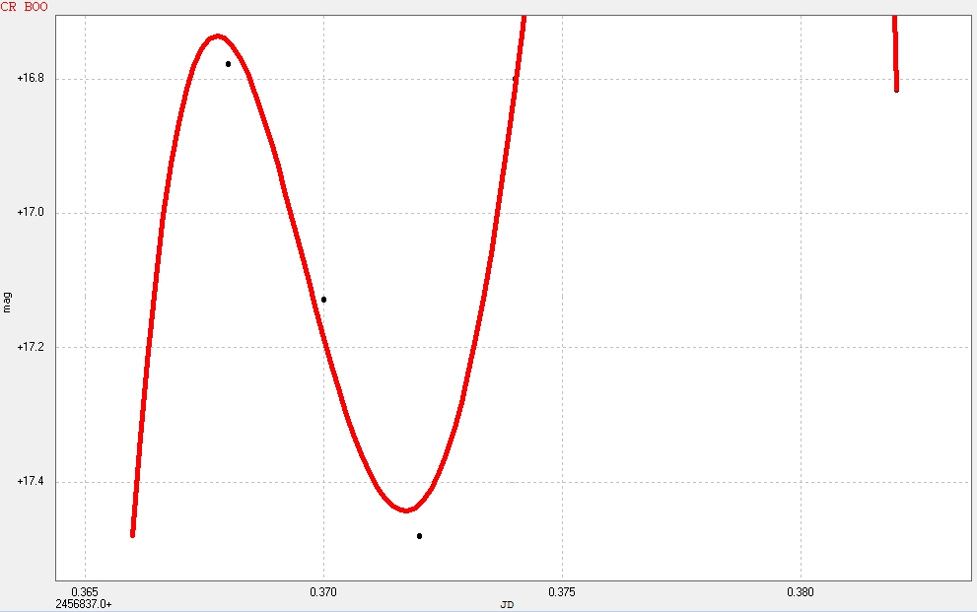977x612 pixels.
Task: Click the peak of the red fitted curve
Action: pyautogui.click(x=217, y=36)
